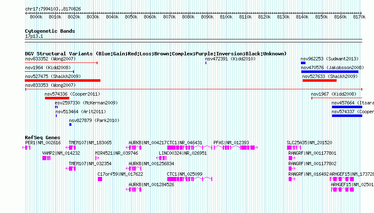Screen dimensions: 374x213
Task: Select C17orf59|NM_017622 gene block
Action: [100, 179]
